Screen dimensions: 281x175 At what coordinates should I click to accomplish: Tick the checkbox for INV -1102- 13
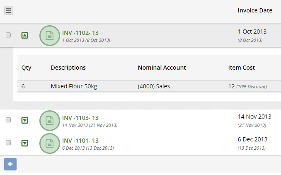click(8, 35)
